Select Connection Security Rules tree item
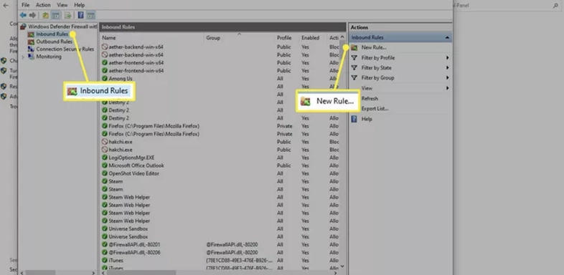This screenshot has height=275, width=564. point(65,49)
